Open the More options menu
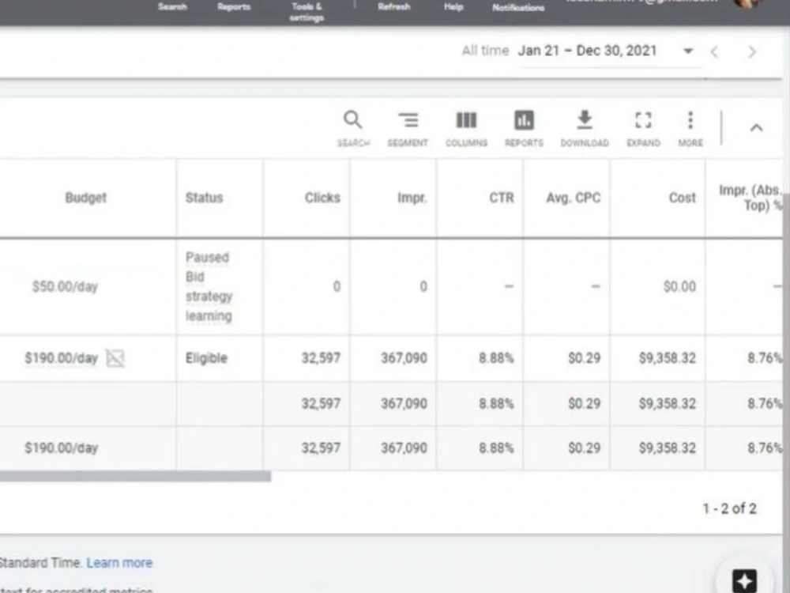The image size is (790, 593). pyautogui.click(x=690, y=129)
